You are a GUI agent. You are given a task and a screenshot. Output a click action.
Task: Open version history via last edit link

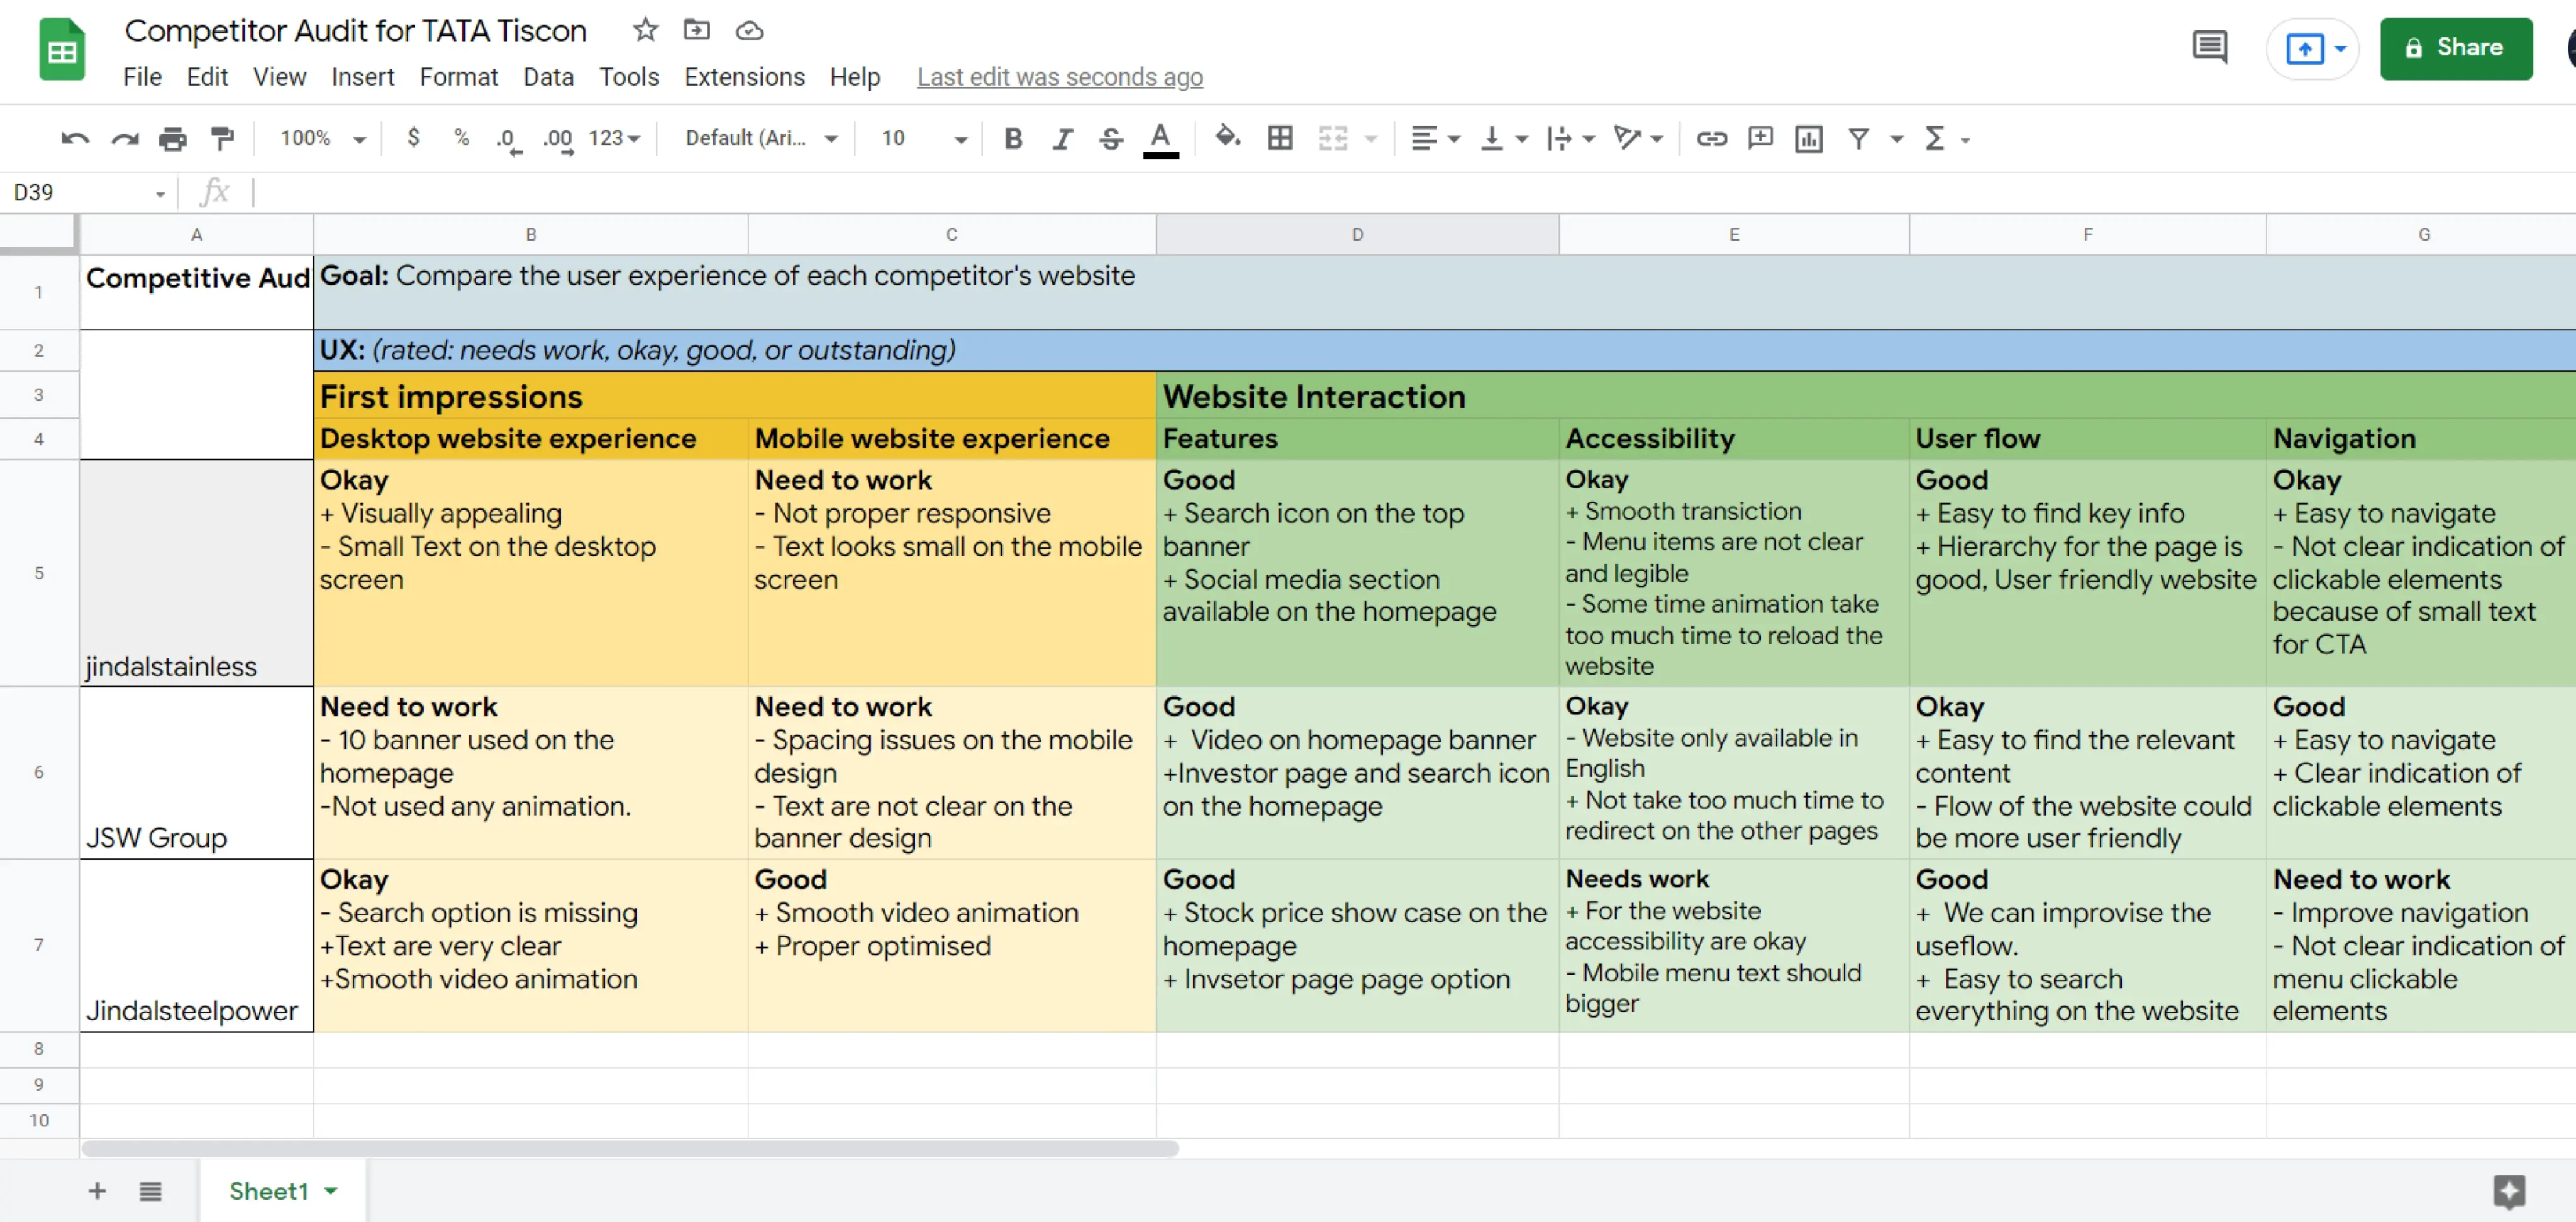1060,77
